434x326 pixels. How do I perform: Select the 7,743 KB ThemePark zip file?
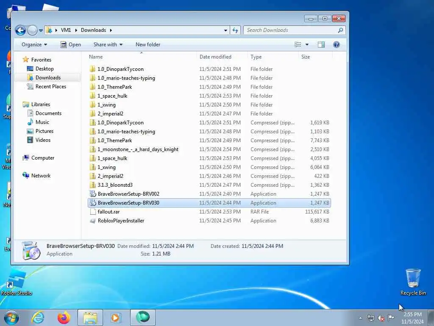pos(209,140)
